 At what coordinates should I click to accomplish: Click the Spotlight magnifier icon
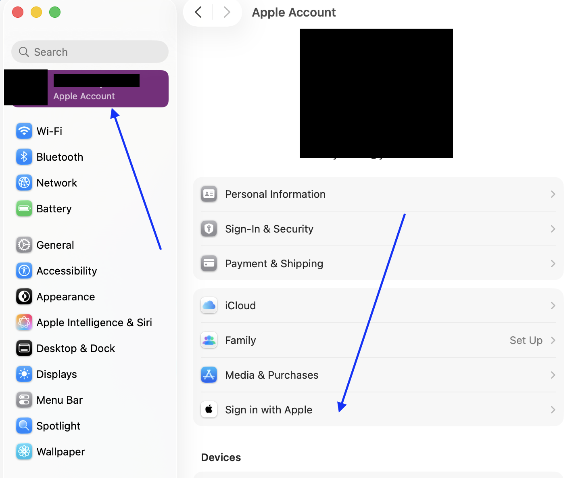click(x=24, y=426)
